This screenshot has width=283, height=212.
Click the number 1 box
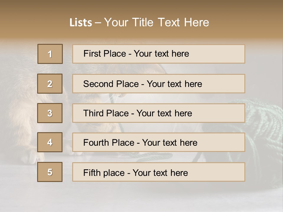pyautogui.click(x=50, y=54)
